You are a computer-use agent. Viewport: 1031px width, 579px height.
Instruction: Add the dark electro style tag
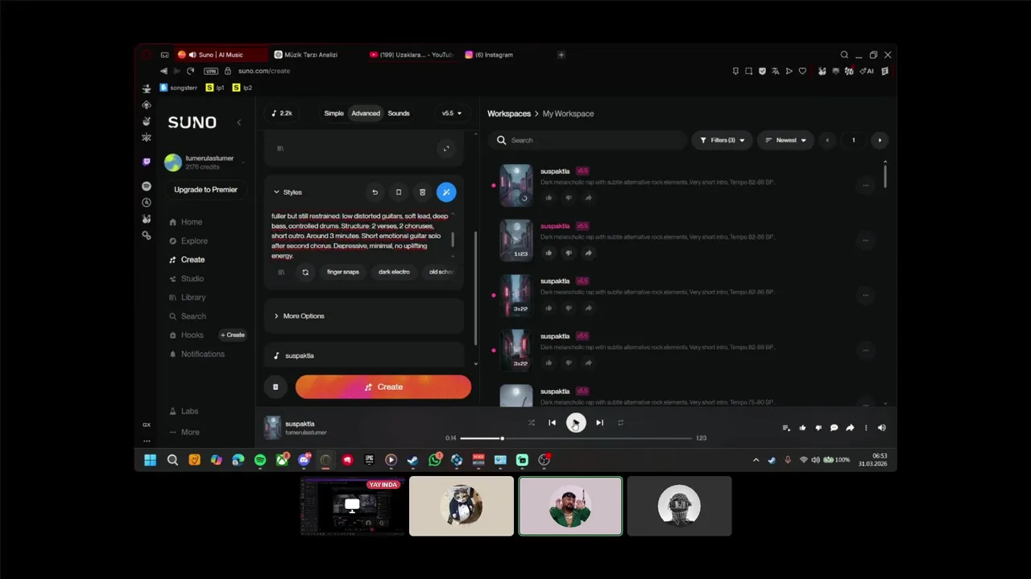click(394, 272)
